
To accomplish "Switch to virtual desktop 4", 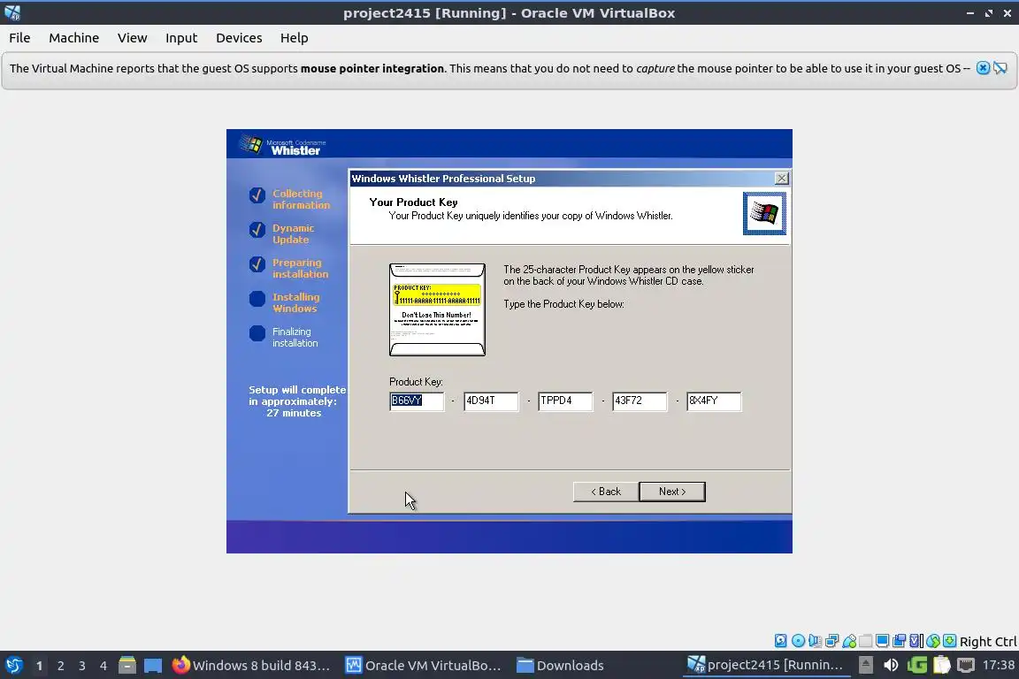I will (103, 666).
